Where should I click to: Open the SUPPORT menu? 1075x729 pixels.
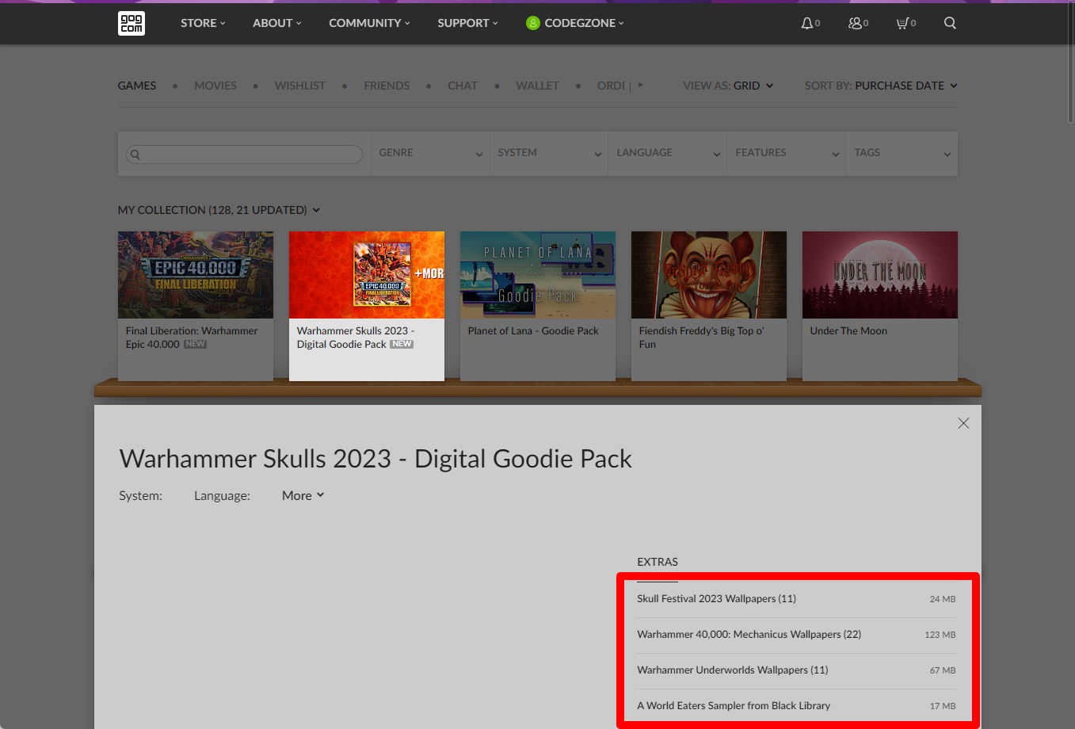tap(467, 23)
